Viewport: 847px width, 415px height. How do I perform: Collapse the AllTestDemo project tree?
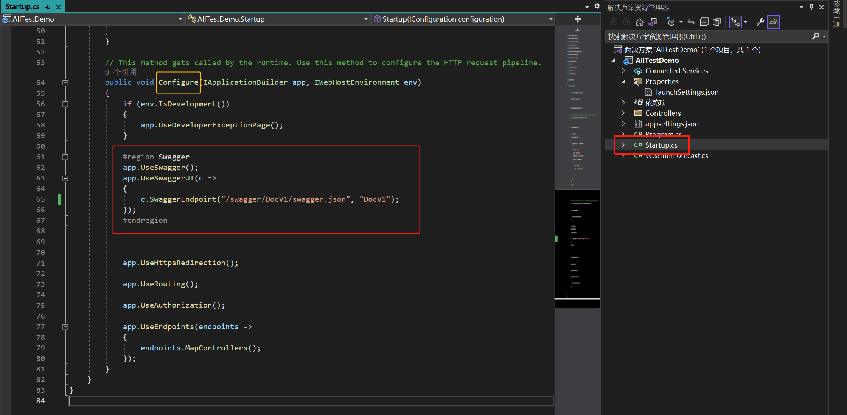click(613, 60)
